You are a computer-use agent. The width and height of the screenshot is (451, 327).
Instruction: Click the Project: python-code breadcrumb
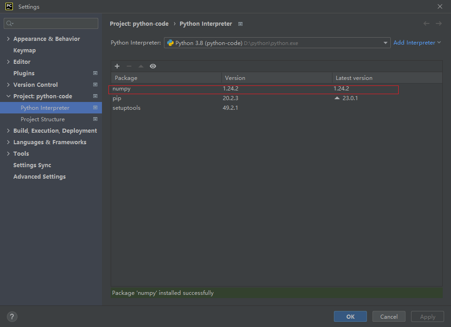tap(139, 24)
